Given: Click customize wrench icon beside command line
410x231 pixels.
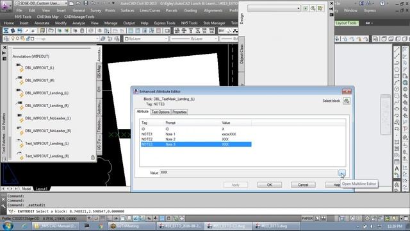Looking at the screenshot, I should point(3,206).
